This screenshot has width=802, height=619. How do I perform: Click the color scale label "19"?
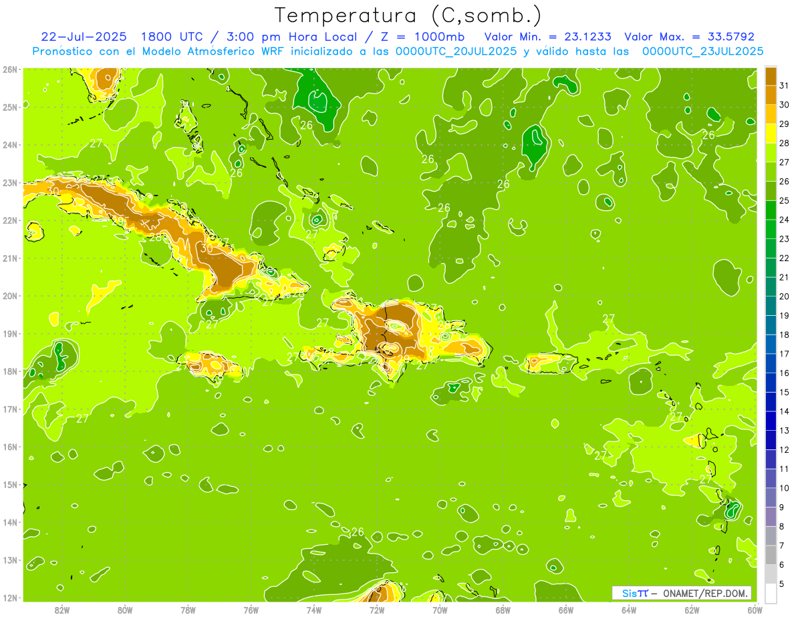click(x=784, y=315)
